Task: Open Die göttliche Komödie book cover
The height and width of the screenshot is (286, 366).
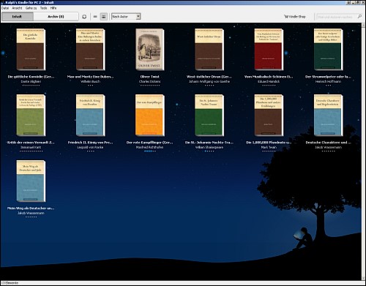Action: pos(31,50)
